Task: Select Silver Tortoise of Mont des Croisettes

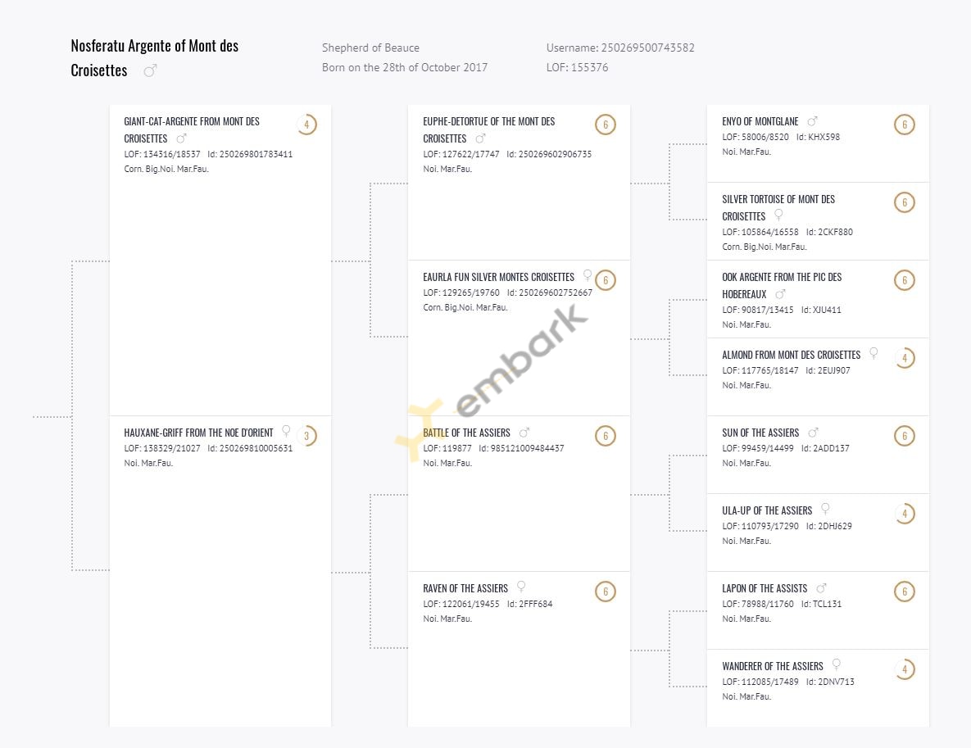Action: (778, 208)
